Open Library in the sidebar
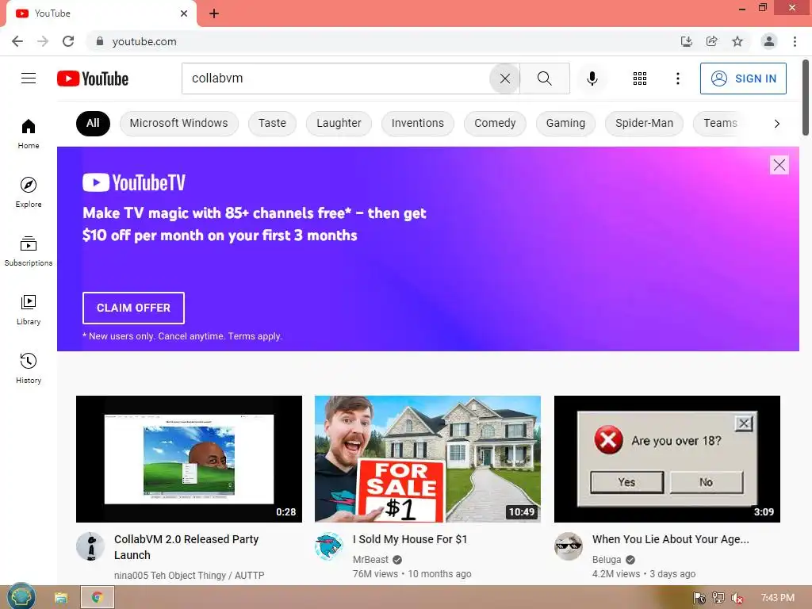This screenshot has width=812, height=609. point(29,310)
